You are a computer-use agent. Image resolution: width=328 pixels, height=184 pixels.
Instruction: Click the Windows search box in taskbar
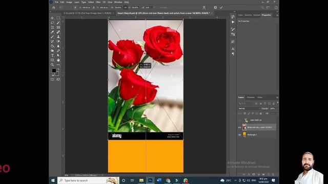(88, 180)
